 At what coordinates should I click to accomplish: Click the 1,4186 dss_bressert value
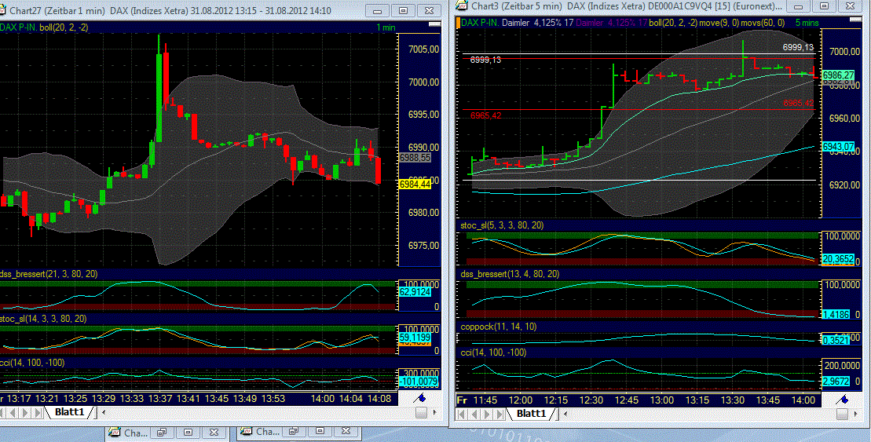[x=836, y=314]
